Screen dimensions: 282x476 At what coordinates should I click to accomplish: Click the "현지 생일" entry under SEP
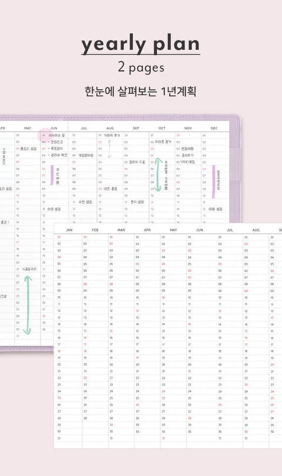click(x=137, y=202)
